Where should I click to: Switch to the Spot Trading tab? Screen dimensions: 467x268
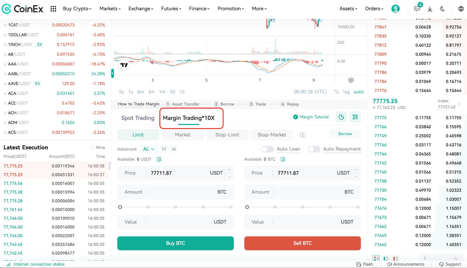137,118
